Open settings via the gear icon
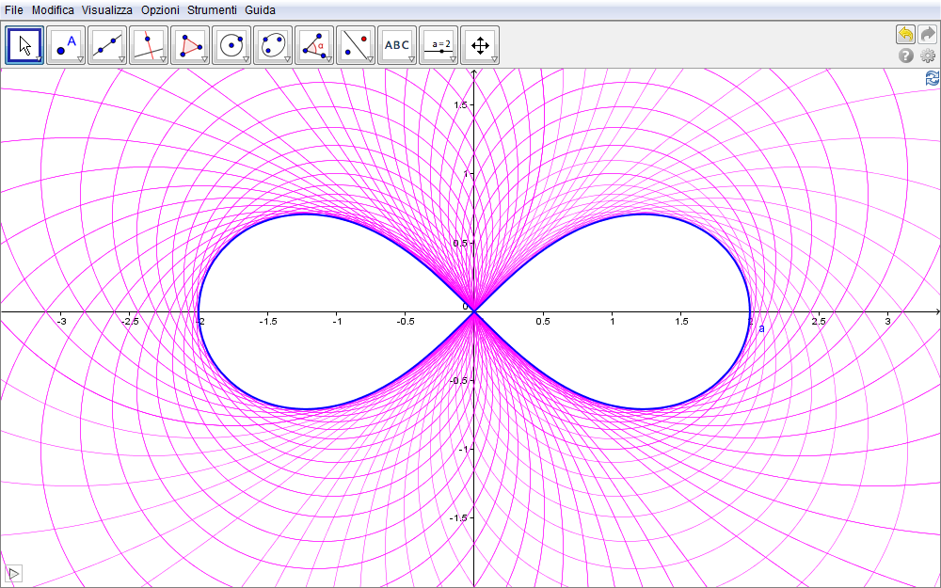The height and width of the screenshot is (588, 941). [x=928, y=56]
